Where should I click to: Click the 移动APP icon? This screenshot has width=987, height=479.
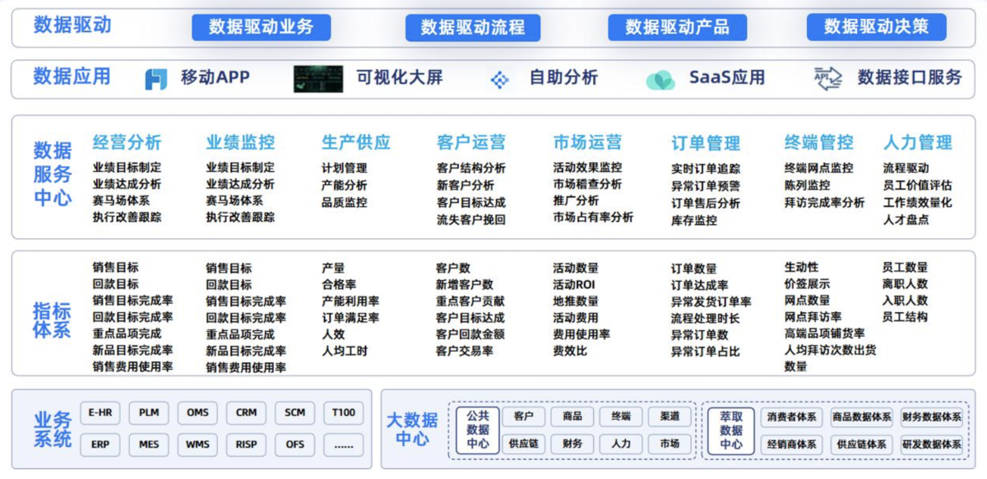[x=156, y=79]
